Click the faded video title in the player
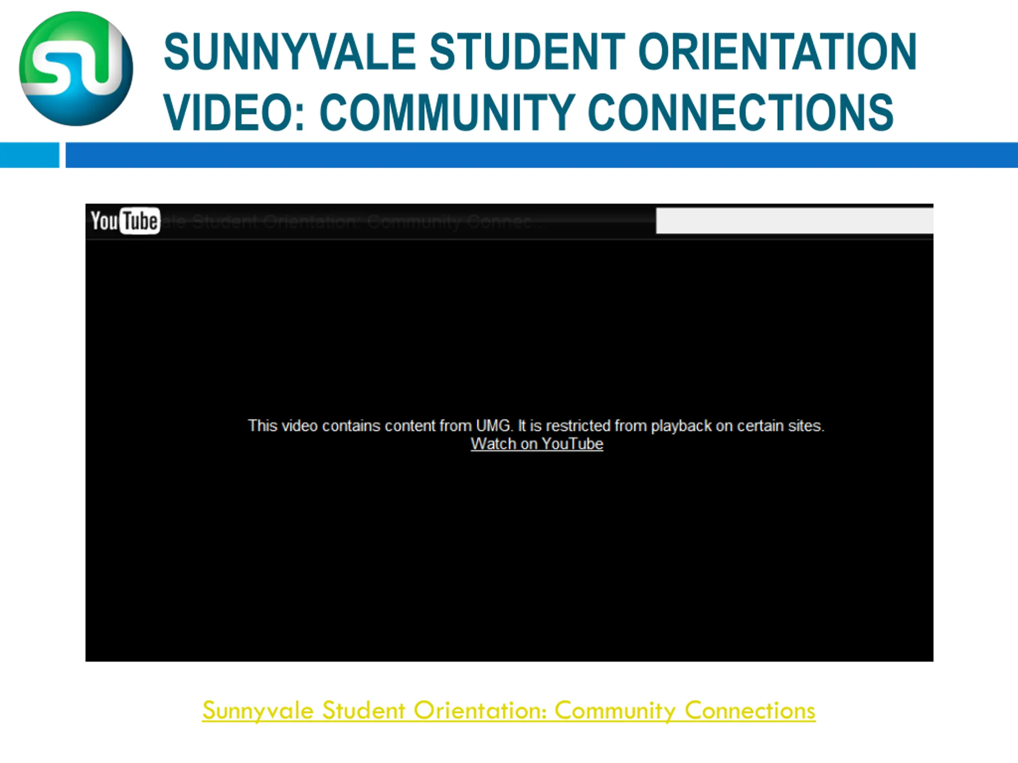Screen dimensions: 1018x763 354,222
